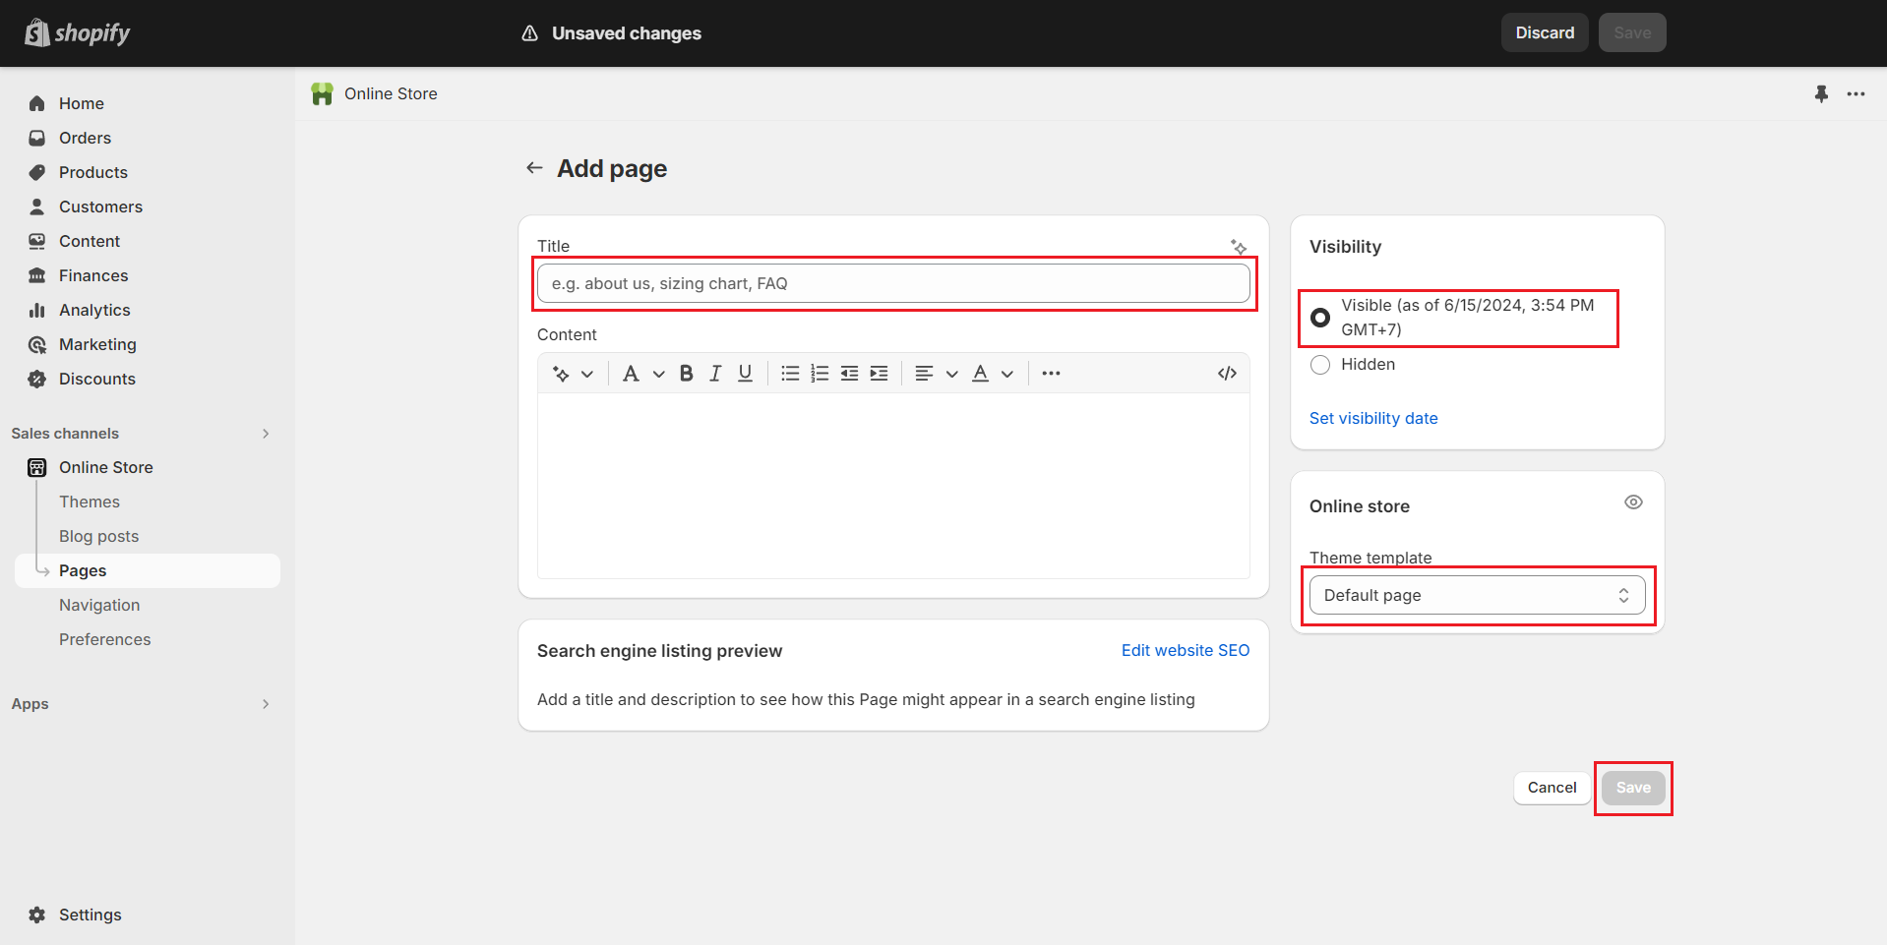Pin the Online Store app
This screenshot has height=945, width=1887.
1821,94
